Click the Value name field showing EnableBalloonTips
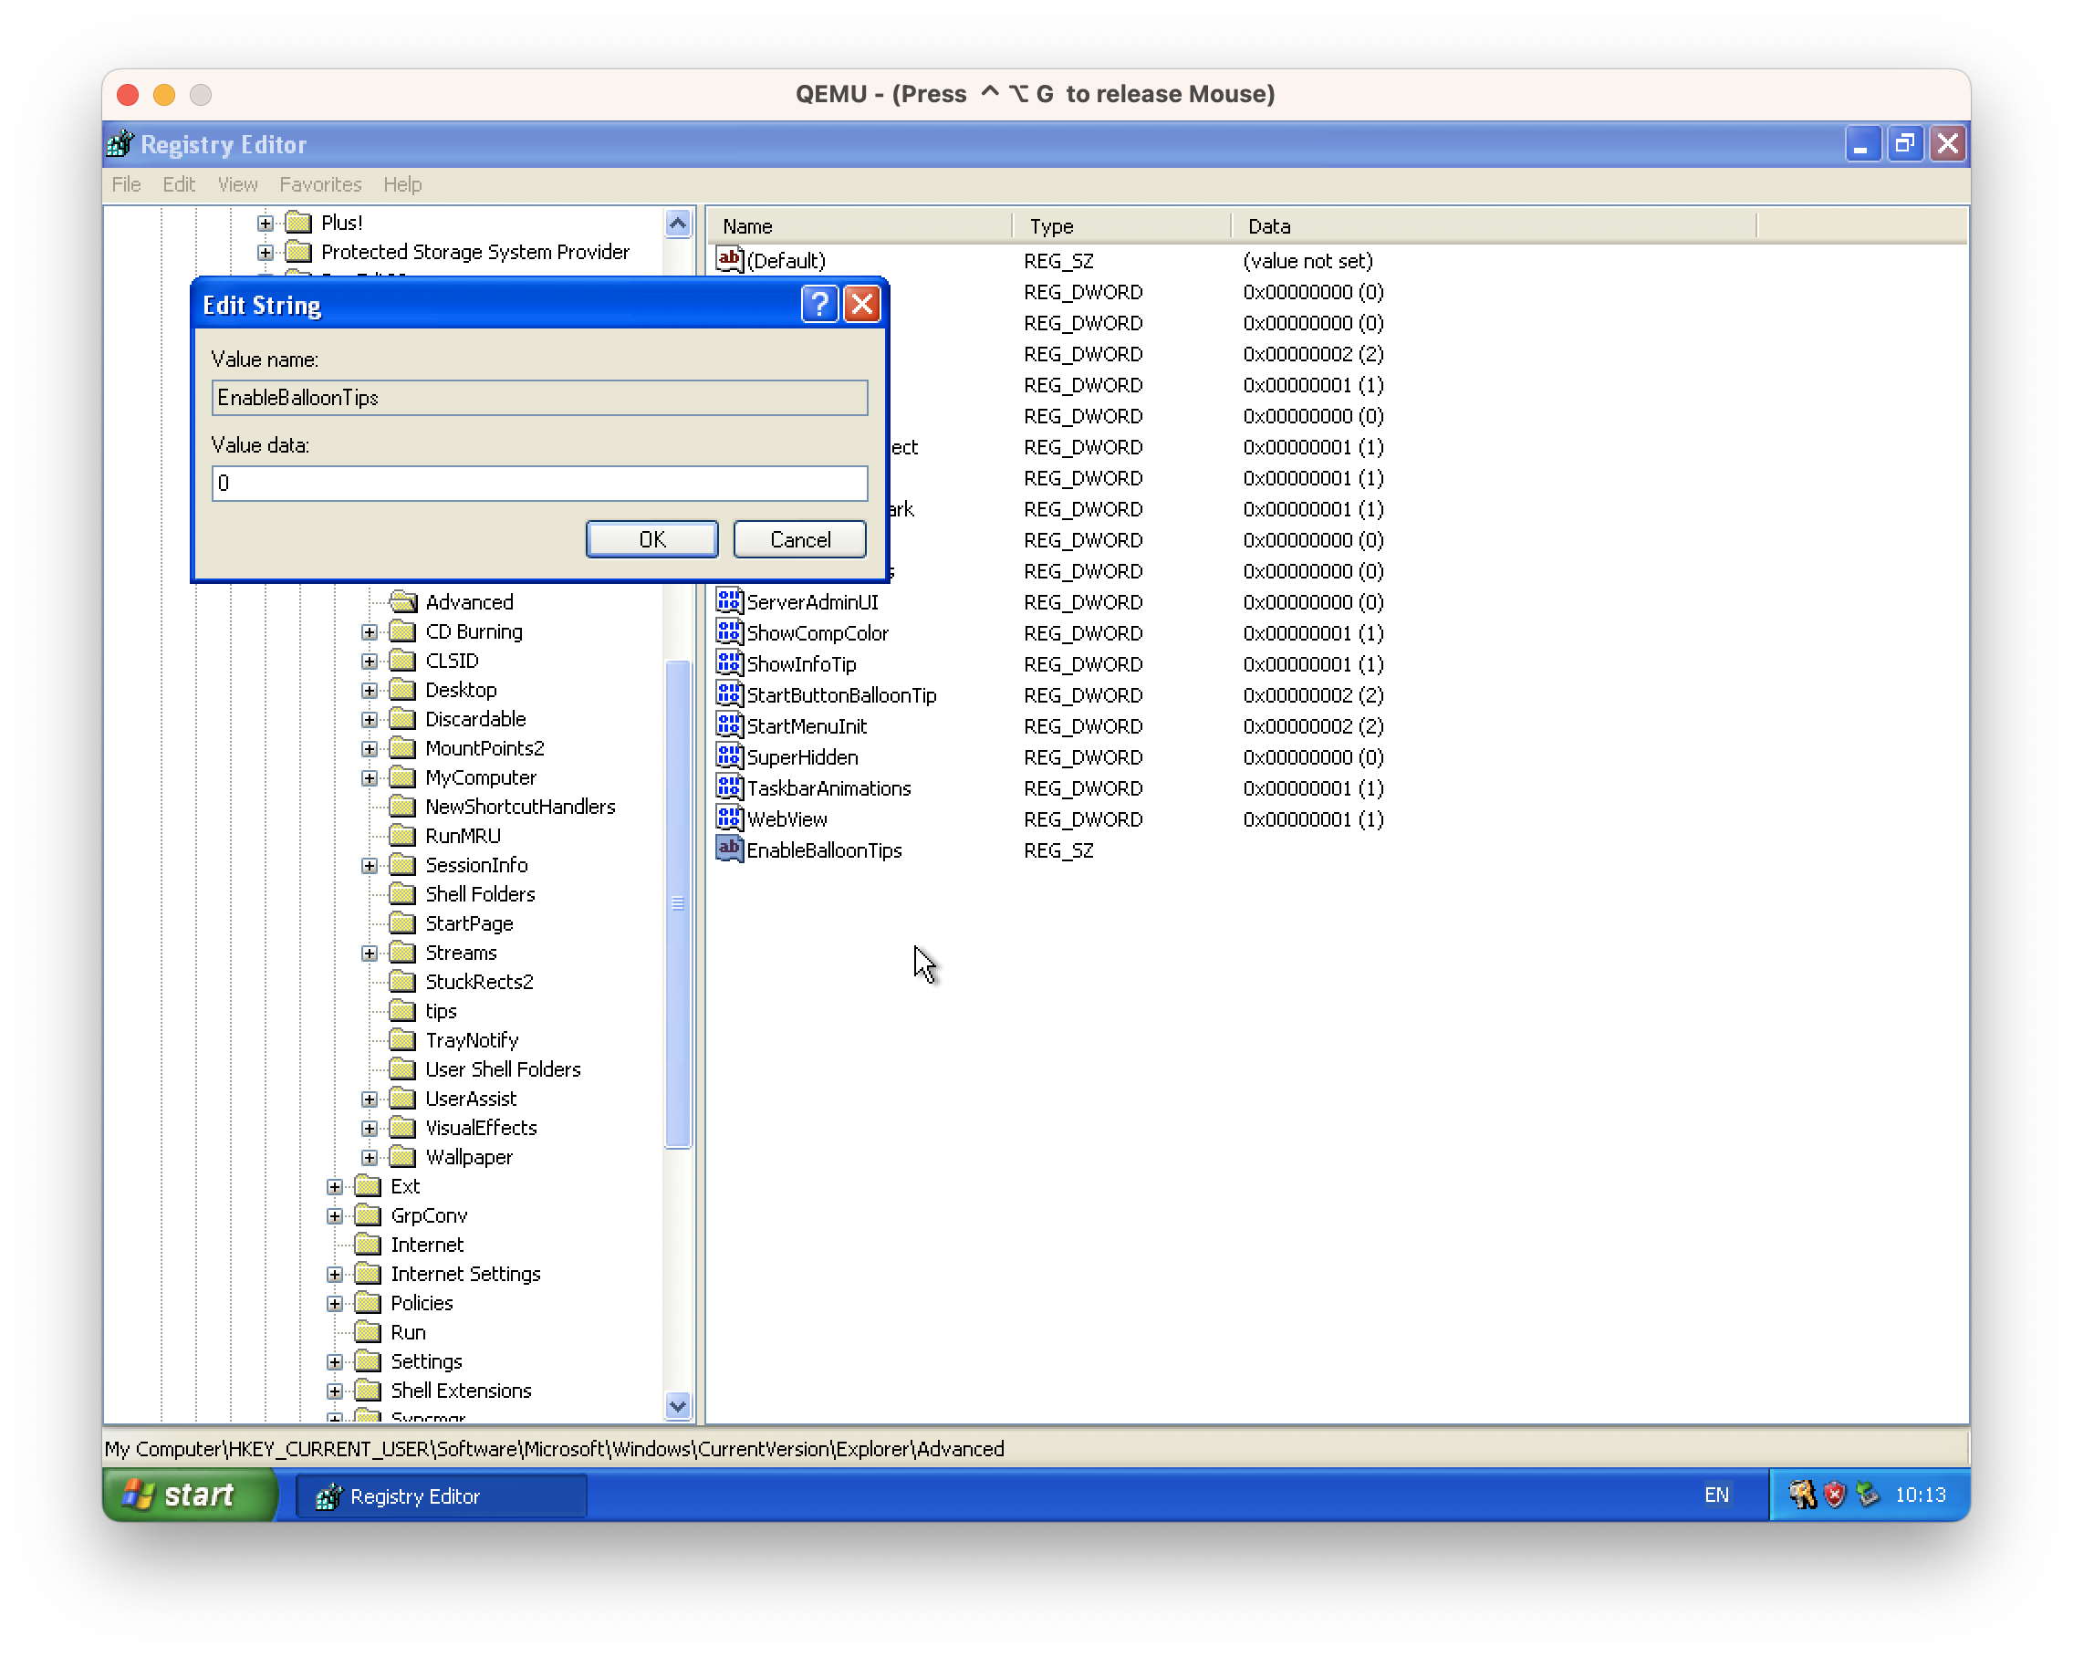 tap(539, 397)
